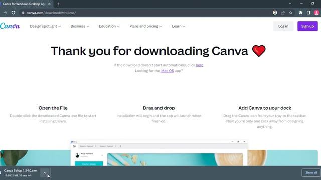This screenshot has height=180, width=321.
Task: Open the browser Extensions puzzle icon
Action: [x=300, y=13]
